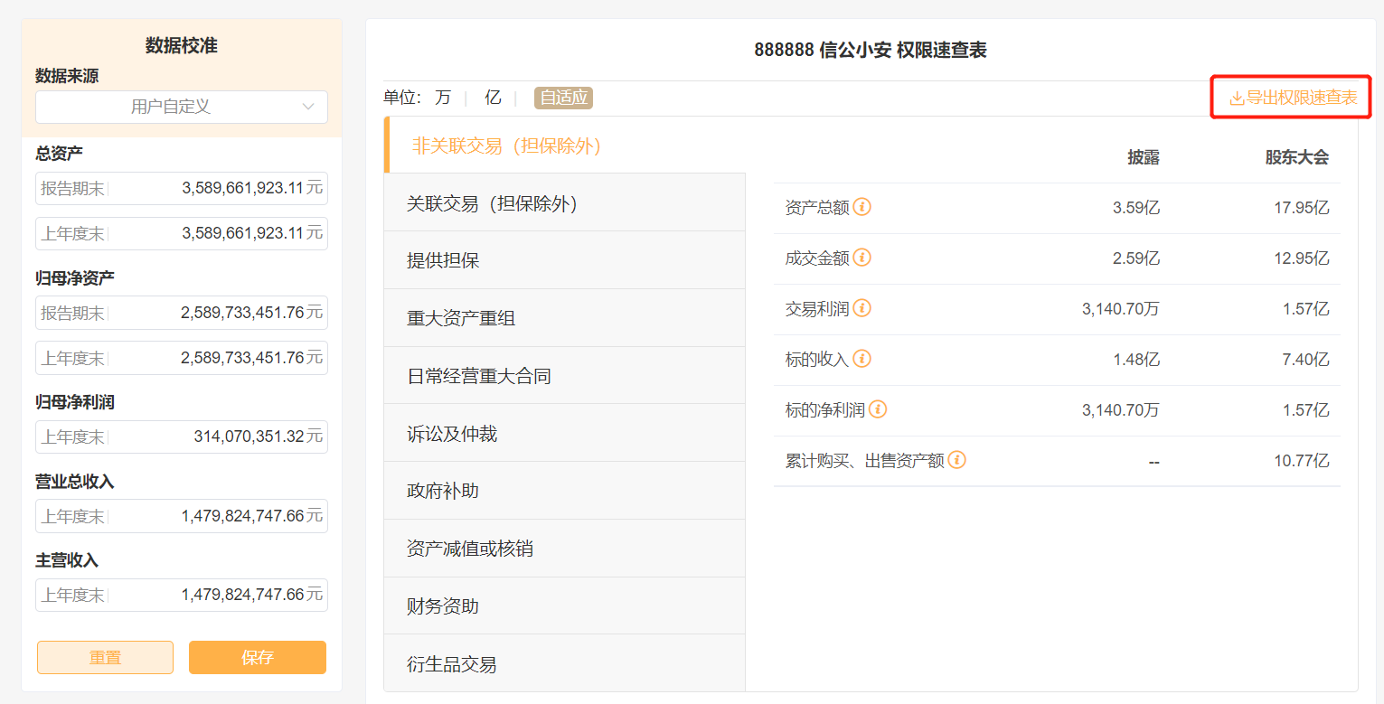Click 标的净利润 股东大会 value 1.57亿
1384x704 pixels.
1306,410
